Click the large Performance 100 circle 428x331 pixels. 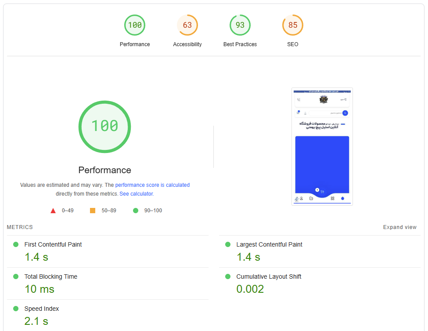(104, 127)
